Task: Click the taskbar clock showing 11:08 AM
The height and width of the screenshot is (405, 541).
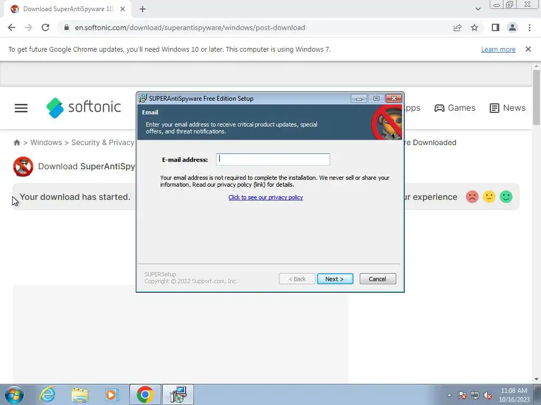Action: (514, 395)
